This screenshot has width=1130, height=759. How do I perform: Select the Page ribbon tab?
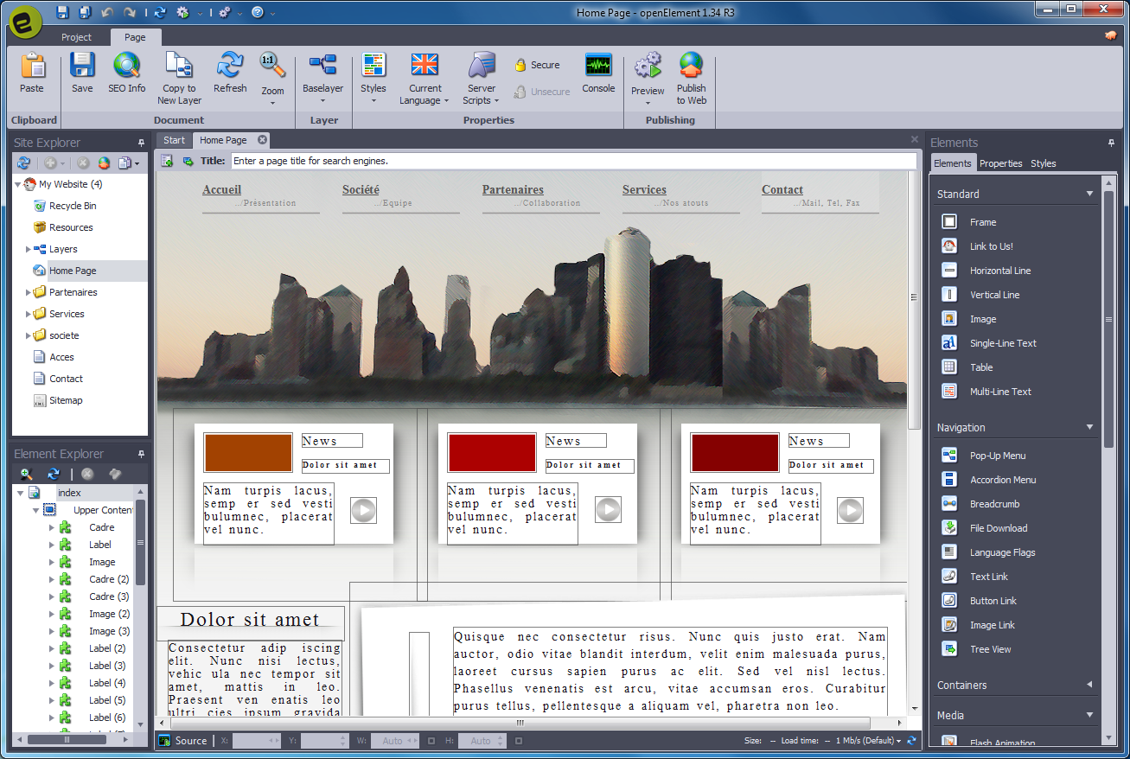point(135,37)
